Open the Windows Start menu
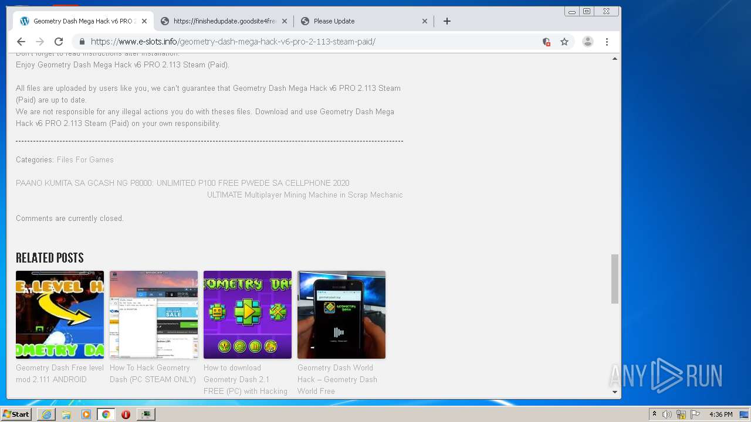The width and height of the screenshot is (751, 422). [16, 414]
